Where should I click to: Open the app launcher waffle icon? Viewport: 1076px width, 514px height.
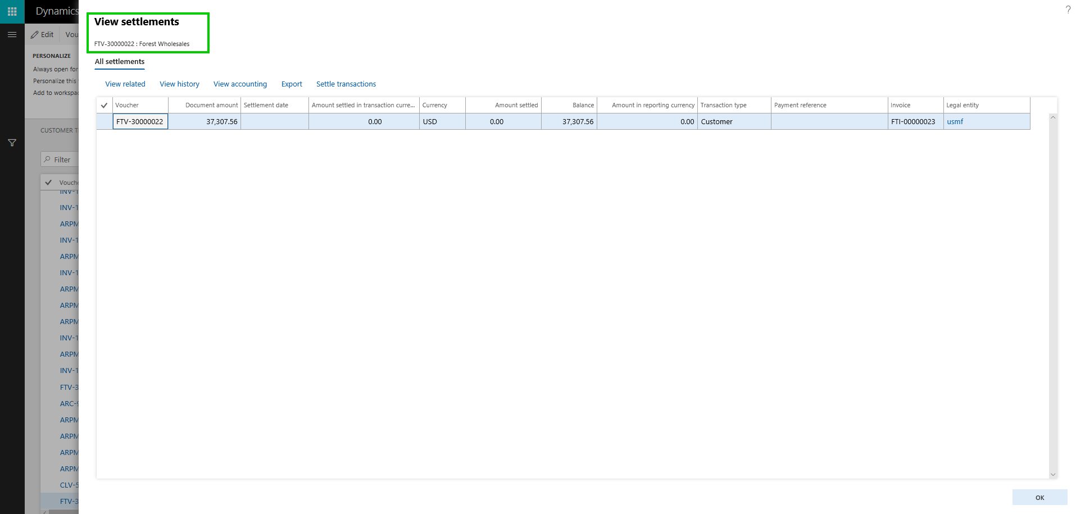12,11
